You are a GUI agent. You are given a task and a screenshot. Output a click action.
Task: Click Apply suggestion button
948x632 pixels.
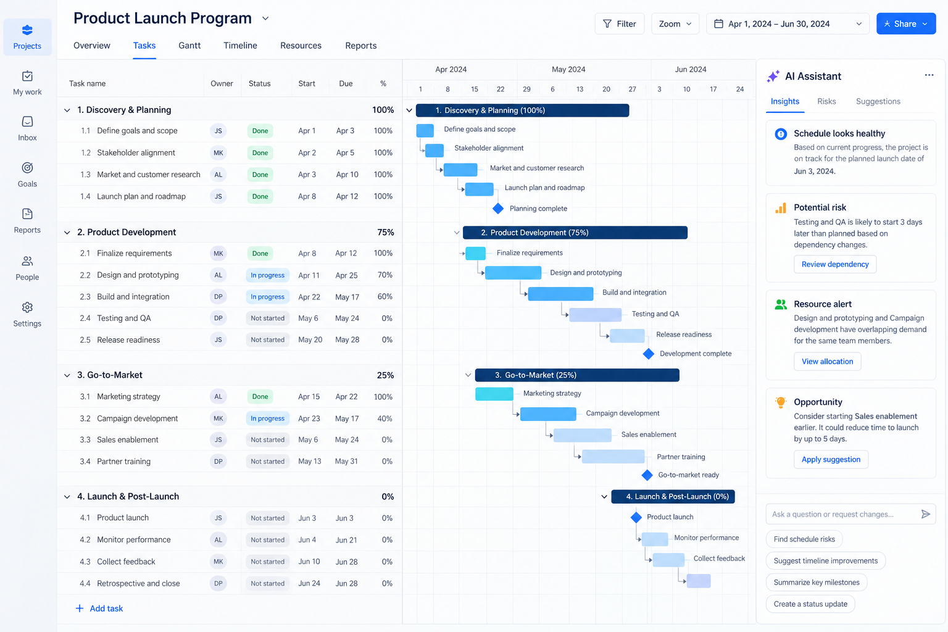(831, 459)
